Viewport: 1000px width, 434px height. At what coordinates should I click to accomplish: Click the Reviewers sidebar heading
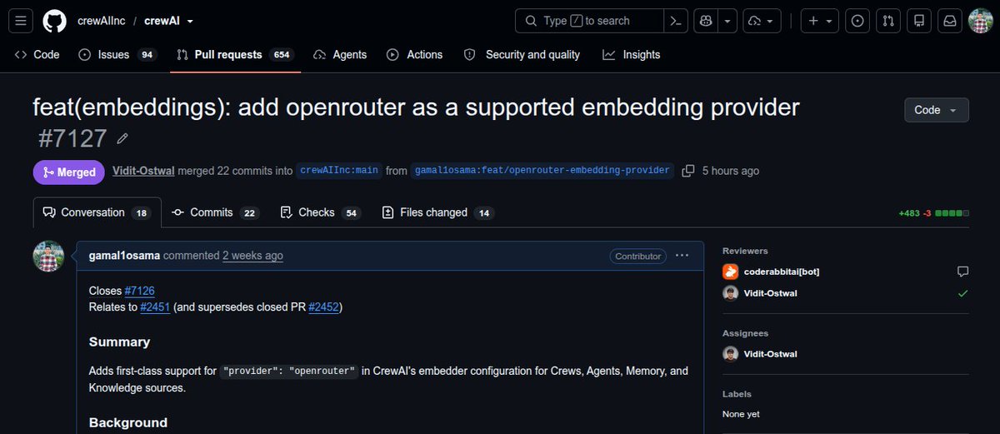pos(745,251)
